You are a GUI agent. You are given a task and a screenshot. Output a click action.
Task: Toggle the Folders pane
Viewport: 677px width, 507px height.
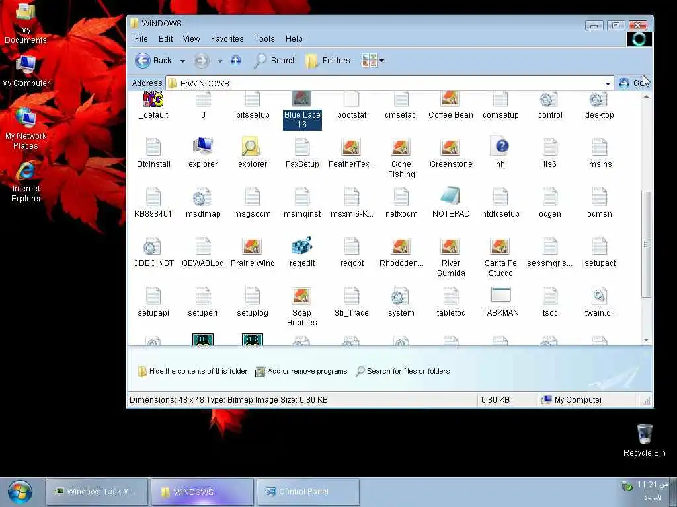click(x=328, y=61)
